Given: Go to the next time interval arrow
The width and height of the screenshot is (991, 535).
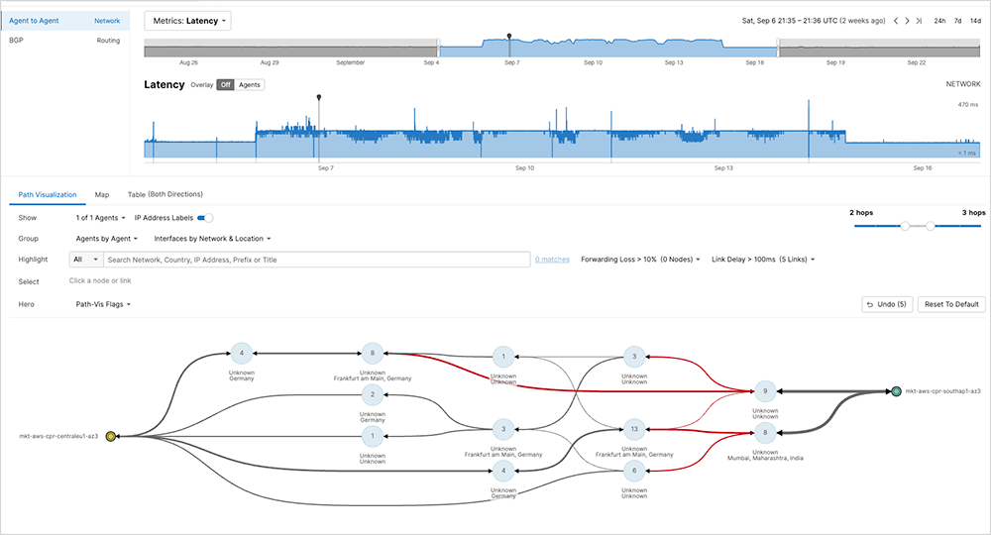Looking at the screenshot, I should 907,21.
